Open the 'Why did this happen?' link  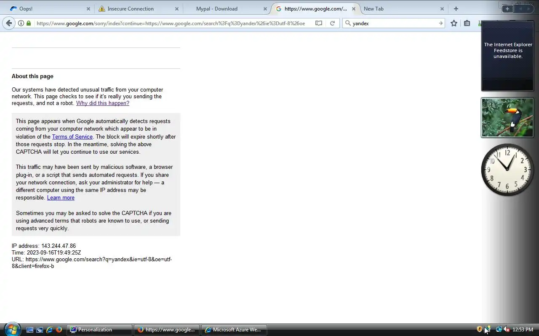[x=103, y=103]
